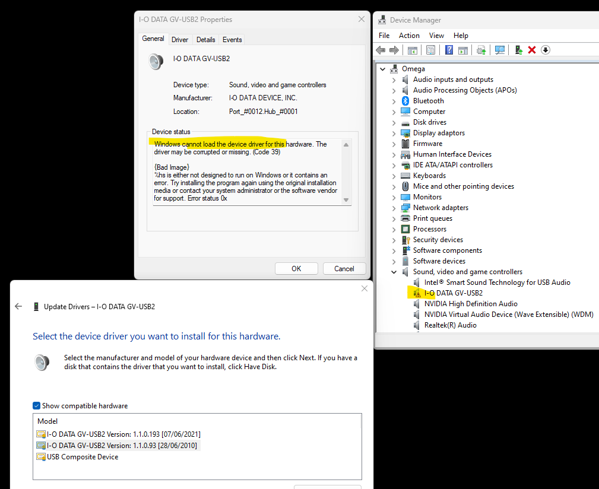Viewport: 599px width, 489px height.
Task: Select driver Version 1.1.0.193 [07/06/2021]
Action: pyautogui.click(x=118, y=434)
